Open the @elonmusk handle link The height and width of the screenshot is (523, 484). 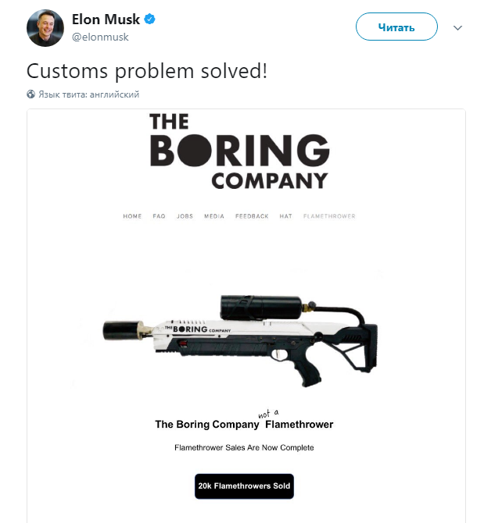100,37
